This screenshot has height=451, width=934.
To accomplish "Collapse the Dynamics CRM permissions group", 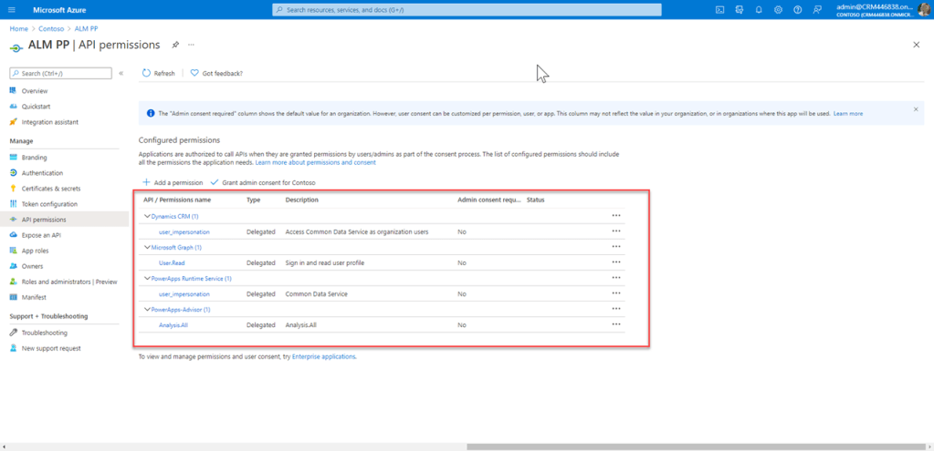I will 147,217.
